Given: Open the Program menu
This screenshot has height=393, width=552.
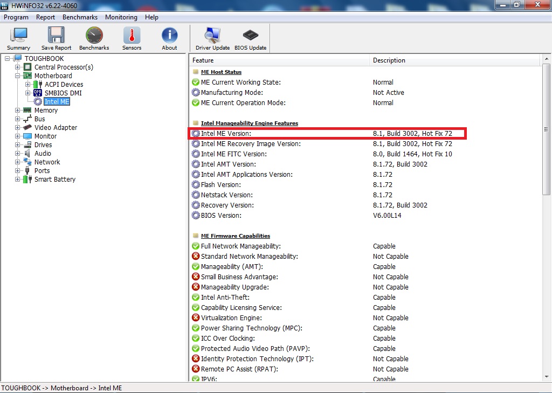Looking at the screenshot, I should tap(16, 17).
